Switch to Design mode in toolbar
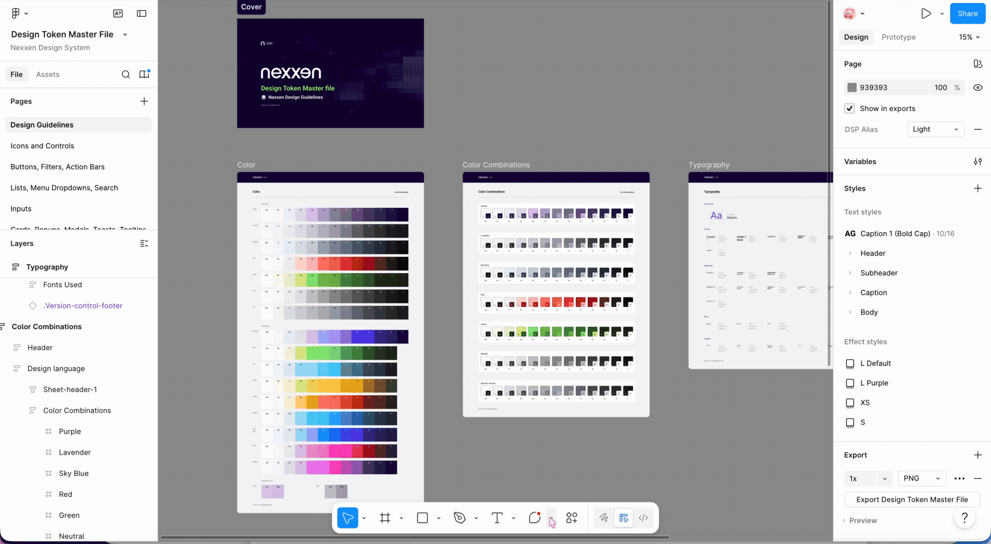Screen dimensions: 991x544 [x=624, y=518]
